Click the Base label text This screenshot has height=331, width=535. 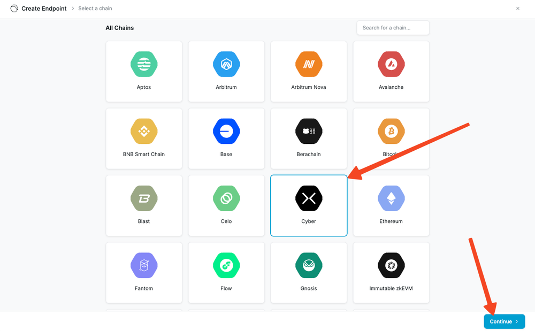[226, 155]
